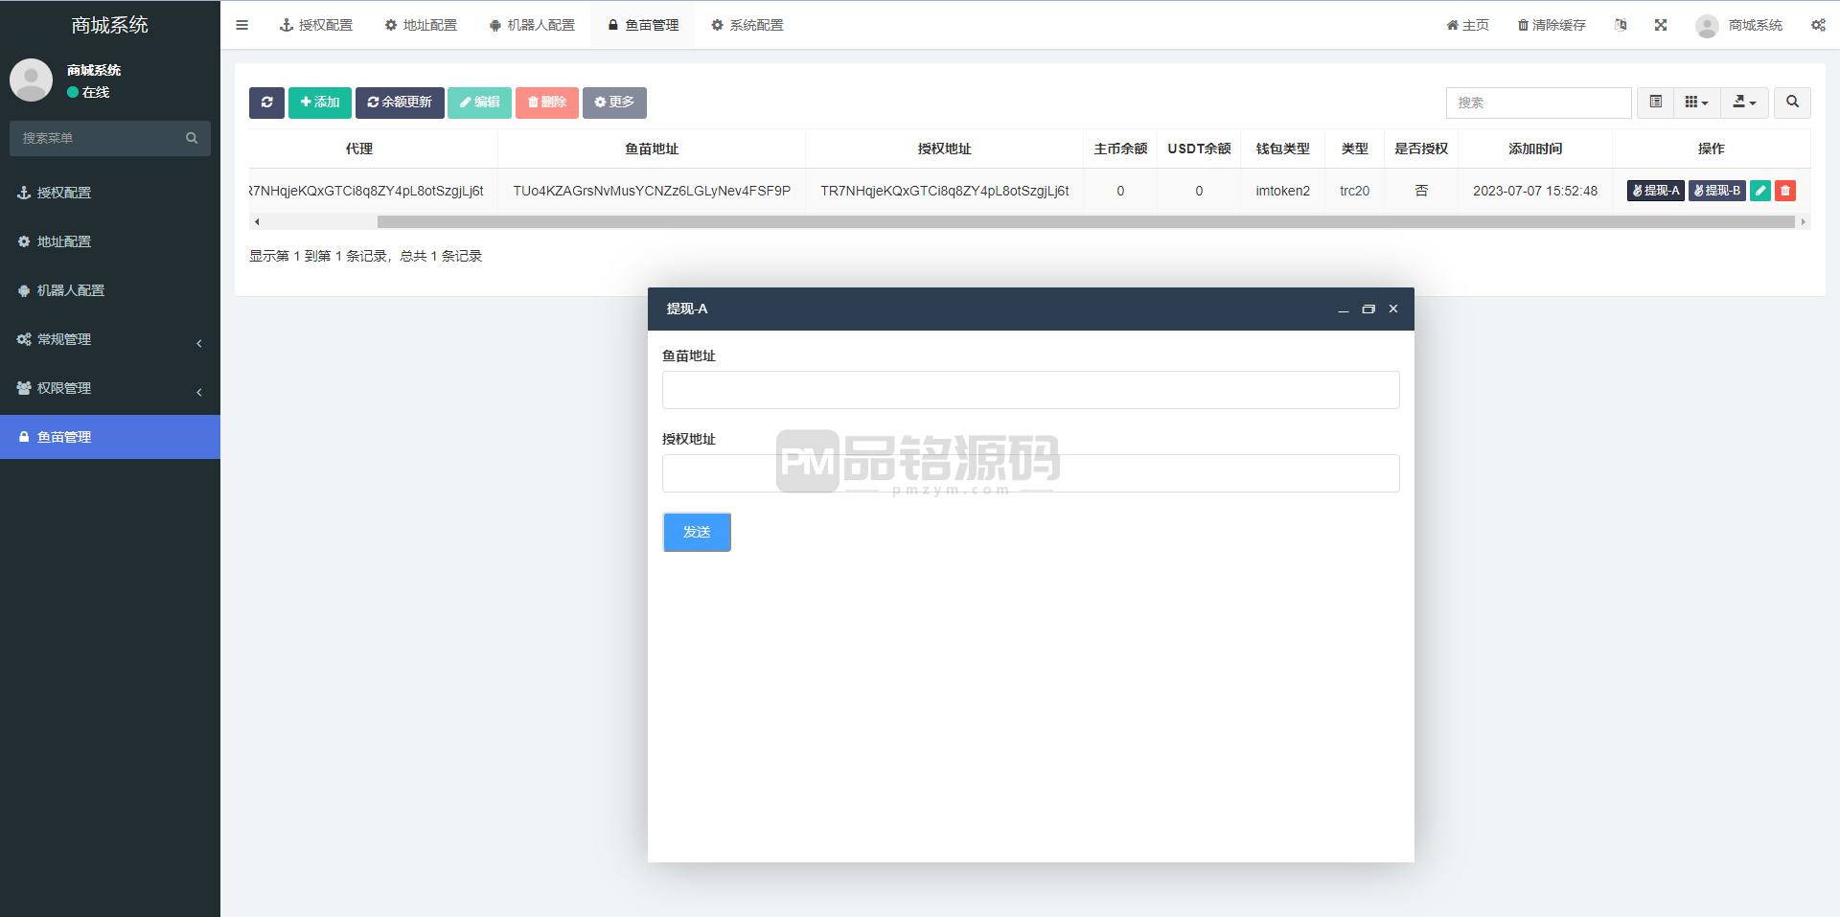This screenshot has width=1840, height=917.
Task: Switch to the 地址配置 tab
Action: pyautogui.click(x=421, y=25)
